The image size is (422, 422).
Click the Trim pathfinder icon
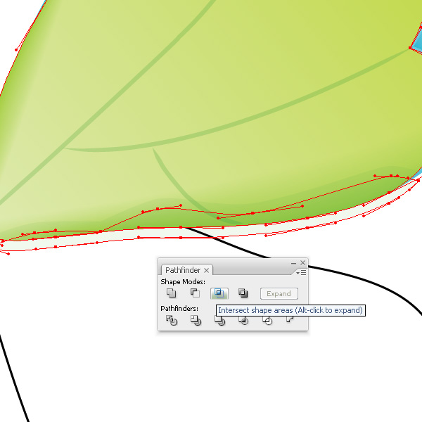click(x=196, y=321)
